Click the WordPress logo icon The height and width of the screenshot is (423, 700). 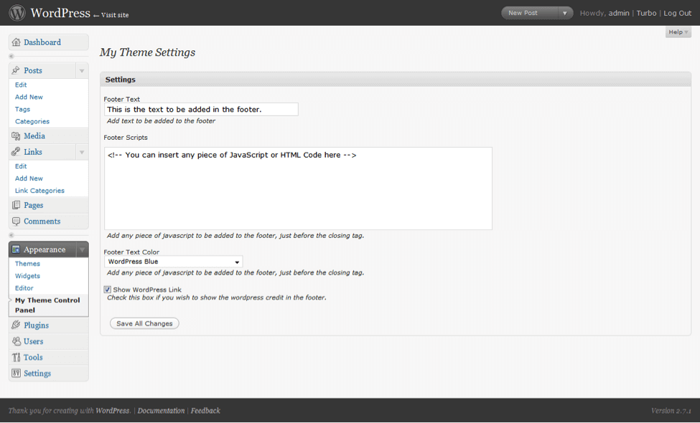click(x=17, y=12)
